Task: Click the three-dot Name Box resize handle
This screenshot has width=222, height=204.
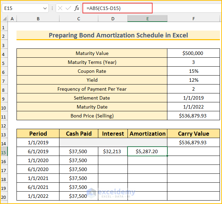Action: (x=52, y=8)
